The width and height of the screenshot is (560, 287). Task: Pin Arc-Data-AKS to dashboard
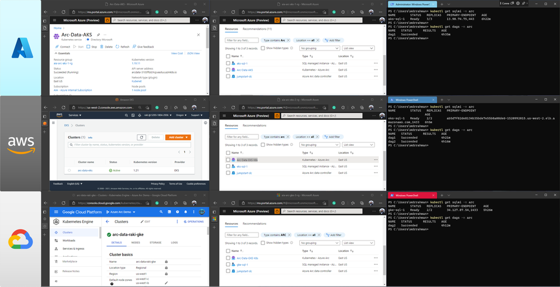[99, 35]
